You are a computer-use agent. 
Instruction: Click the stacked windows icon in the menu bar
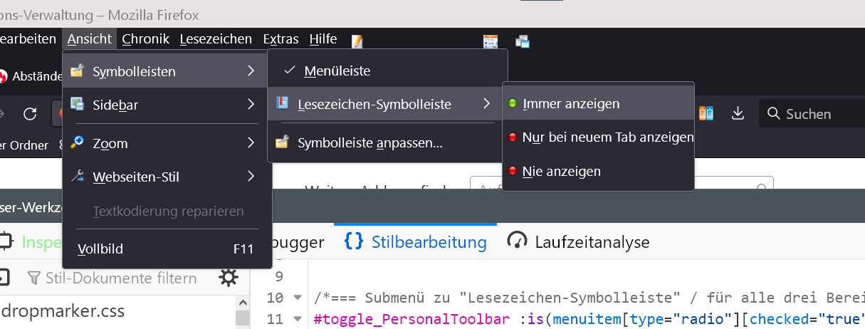click(x=523, y=41)
